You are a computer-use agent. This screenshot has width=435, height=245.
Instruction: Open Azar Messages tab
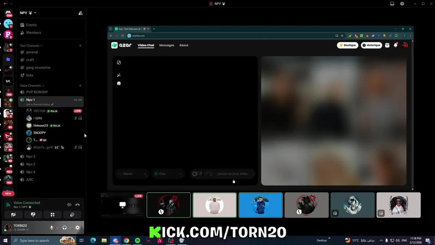tap(167, 45)
